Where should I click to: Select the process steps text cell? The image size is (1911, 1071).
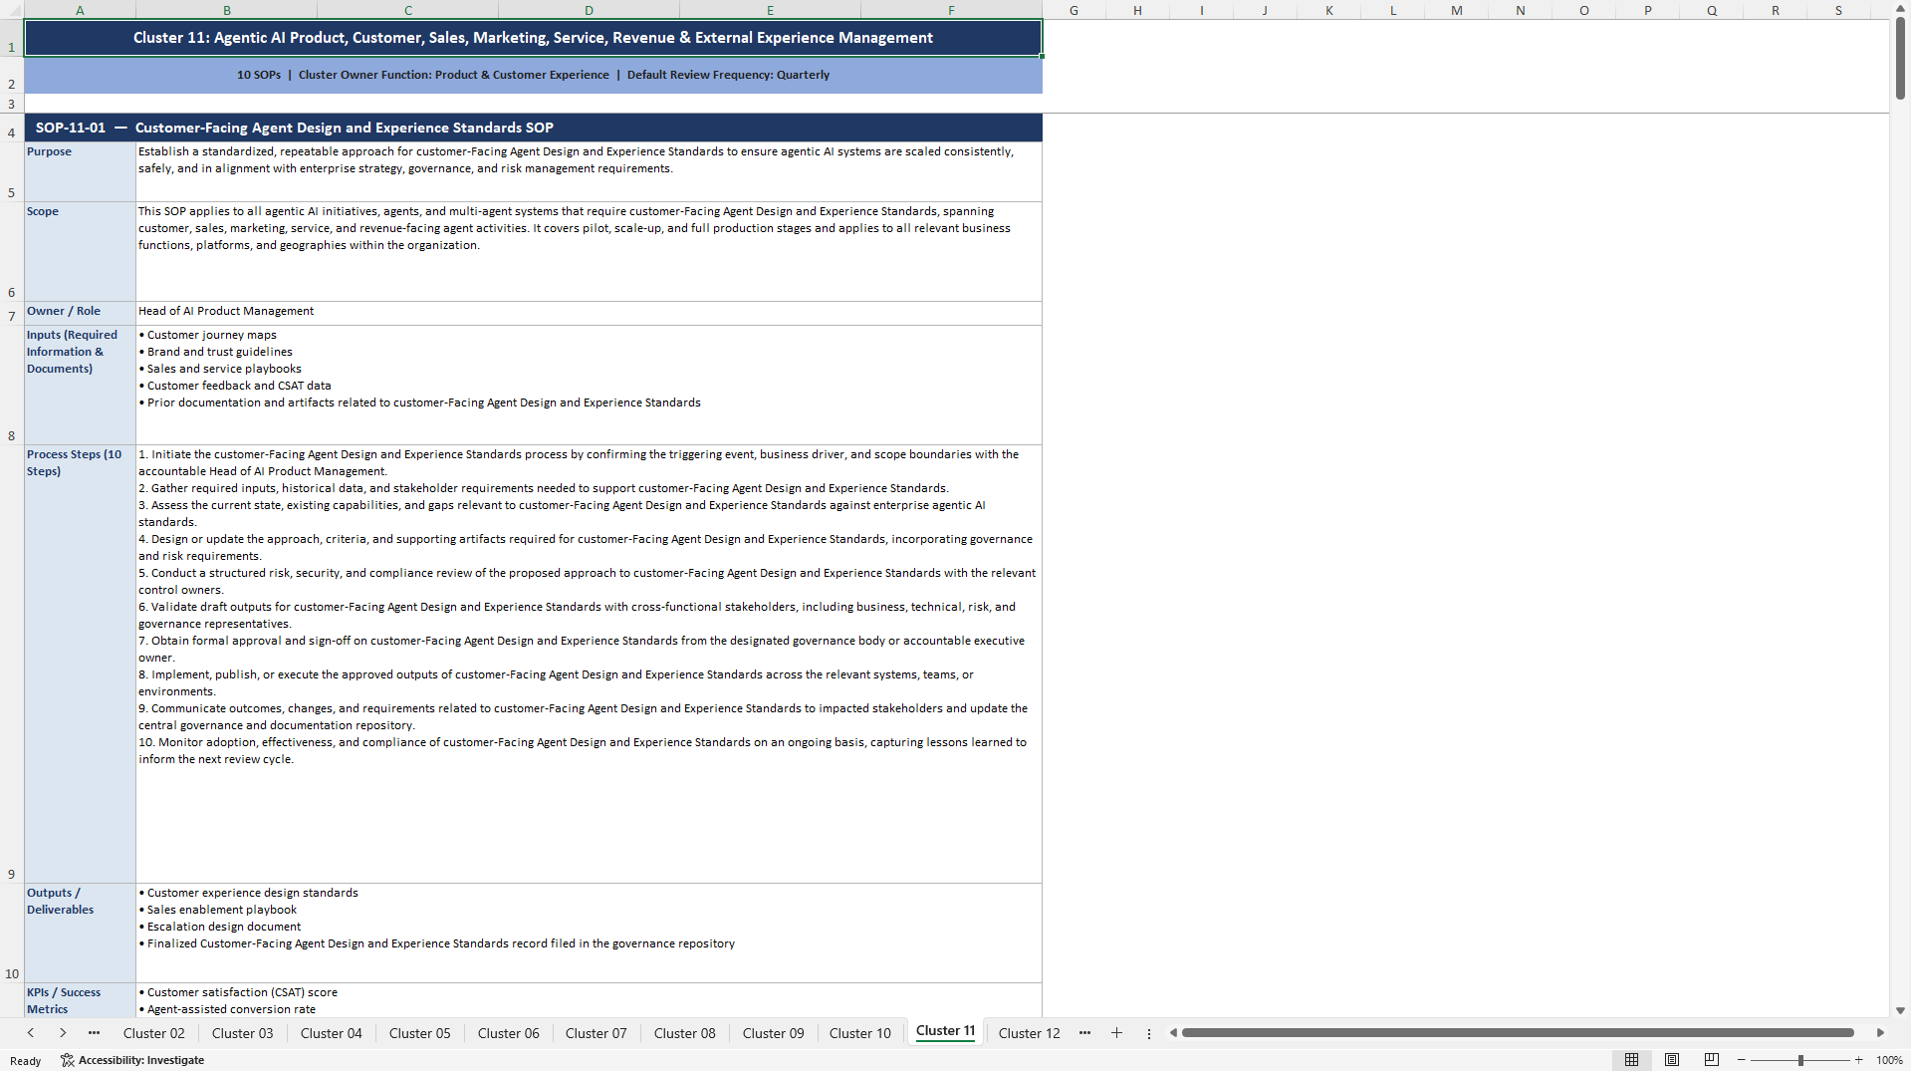pos(589,664)
